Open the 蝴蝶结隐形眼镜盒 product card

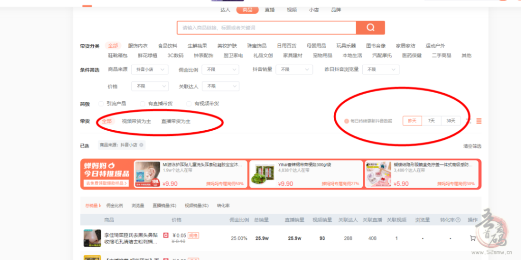tap(422, 174)
